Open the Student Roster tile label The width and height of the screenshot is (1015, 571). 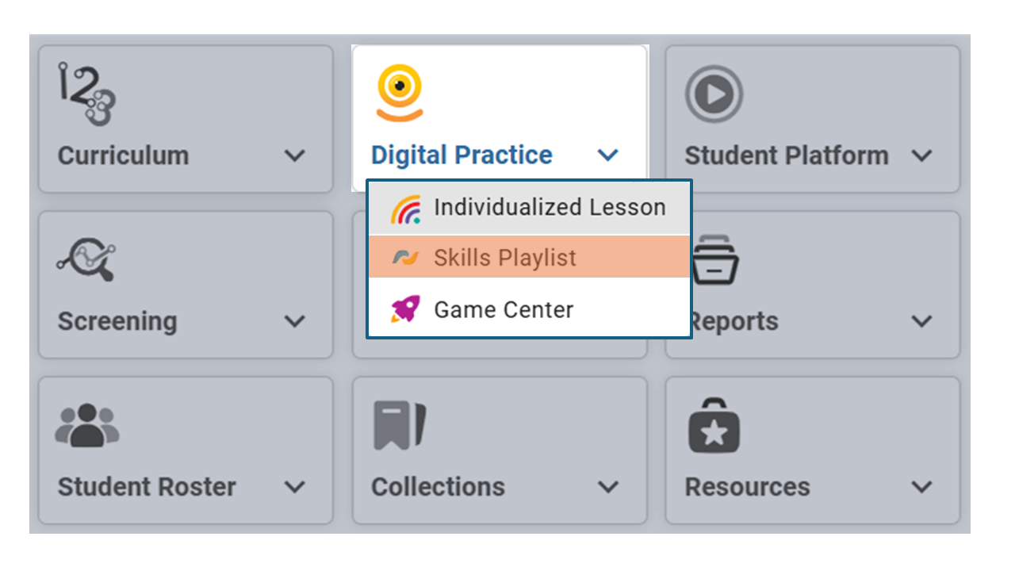coord(147,486)
